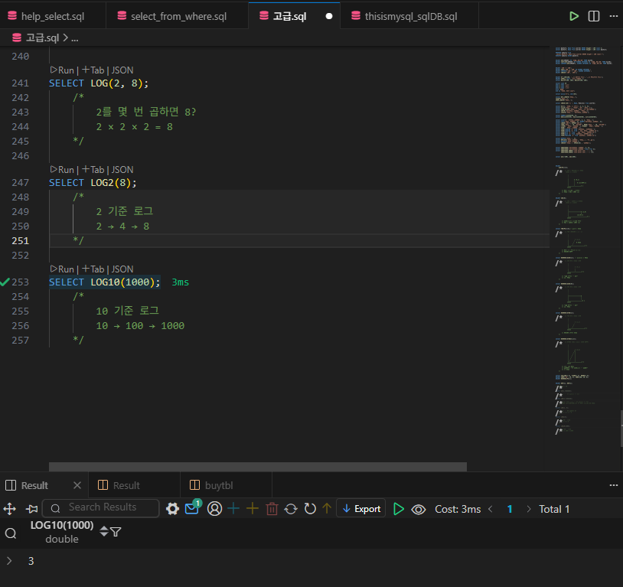Viewport: 623px width, 587px height.
Task: Close the first Result tab
Action: click(77, 485)
